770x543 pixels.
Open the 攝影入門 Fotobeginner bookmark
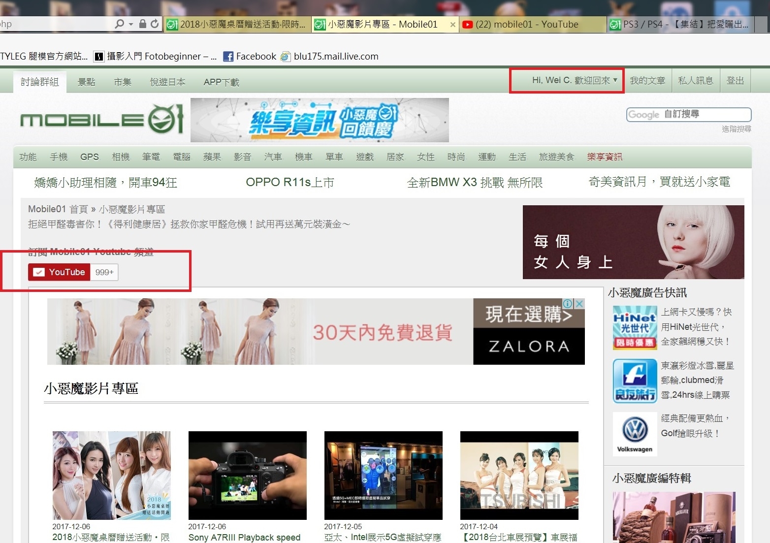pyautogui.click(x=156, y=56)
